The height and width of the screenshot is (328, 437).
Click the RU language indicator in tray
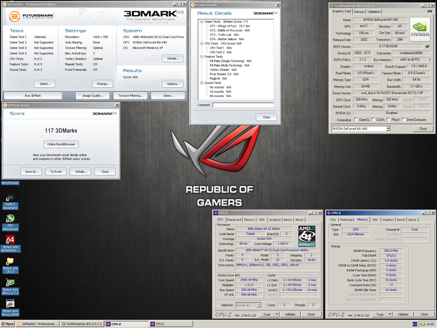click(x=415, y=324)
